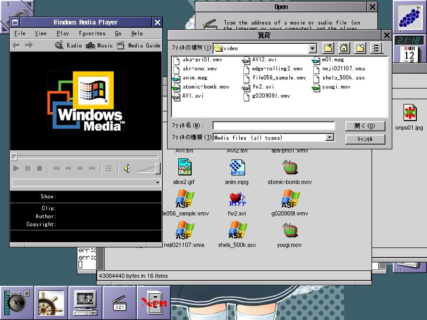
Task: Click the キャンセル cancel button
Action: (x=365, y=139)
